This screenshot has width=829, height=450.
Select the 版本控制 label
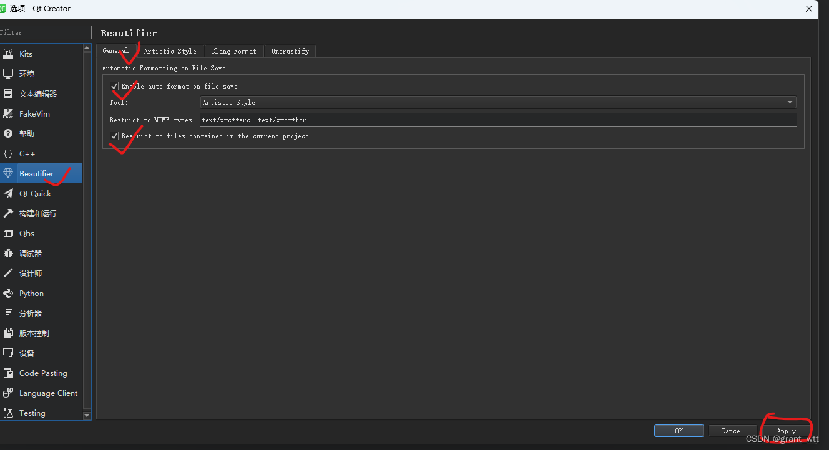click(x=34, y=333)
